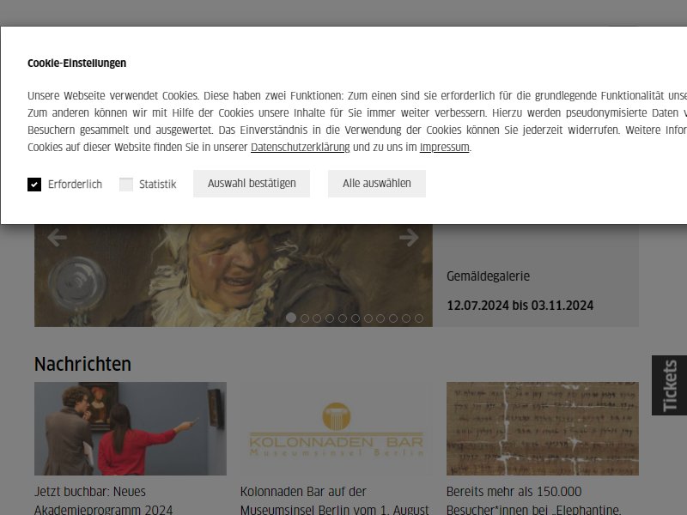Viewport: 687px width, 515px height.
Task: Open 'Kolonnaden Bar auf der Museumsinsel' headline
Action: 335,500
